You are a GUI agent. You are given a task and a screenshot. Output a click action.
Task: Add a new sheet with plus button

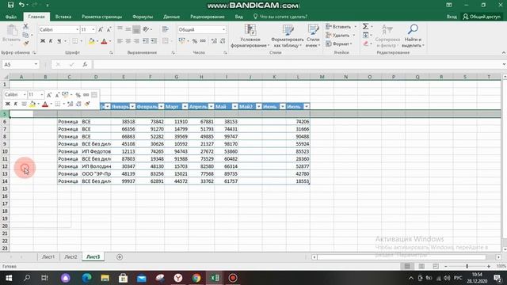120,256
